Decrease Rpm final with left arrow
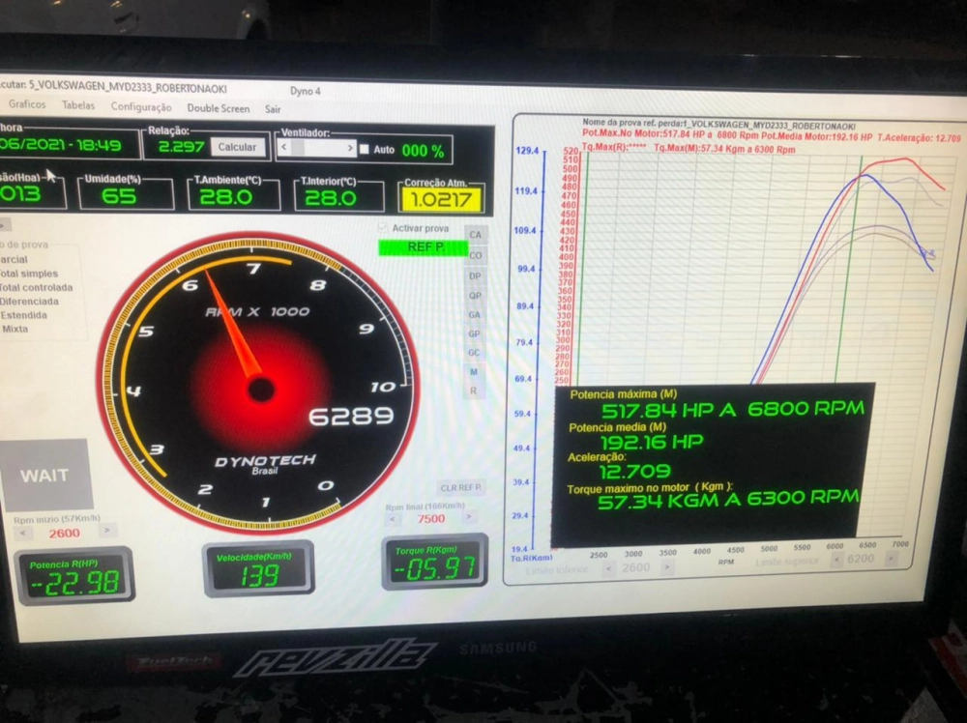The width and height of the screenshot is (967, 723). point(393,519)
